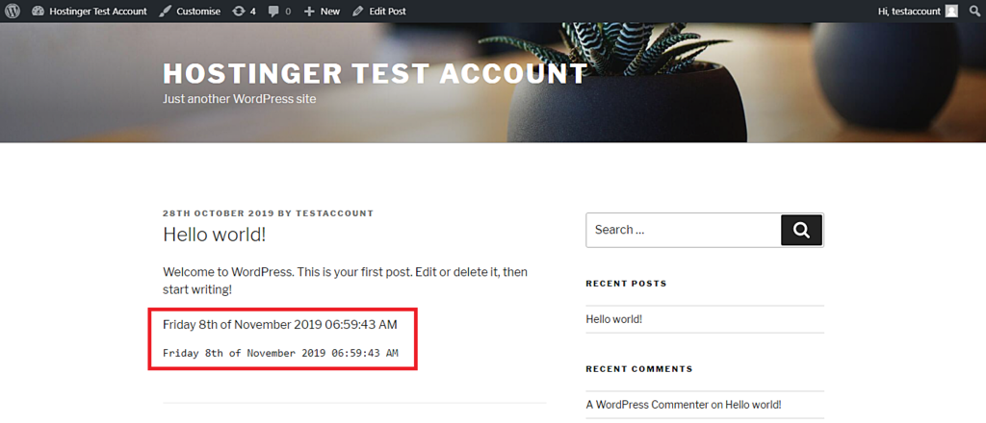The image size is (986, 423).
Task: Click the Customise paintbrush icon
Action: 165,12
